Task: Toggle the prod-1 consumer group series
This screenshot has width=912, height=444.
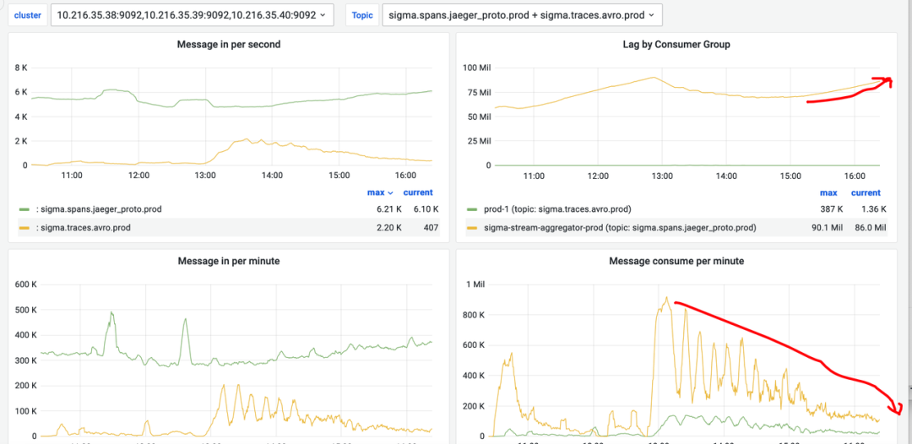Action: [x=557, y=209]
